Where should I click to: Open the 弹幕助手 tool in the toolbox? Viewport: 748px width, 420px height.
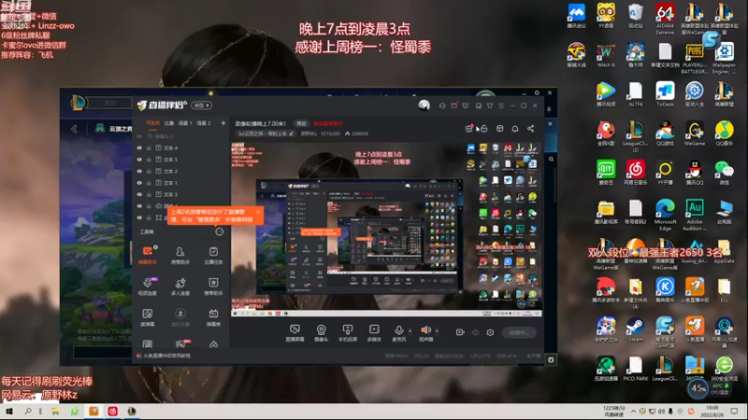[x=148, y=255]
